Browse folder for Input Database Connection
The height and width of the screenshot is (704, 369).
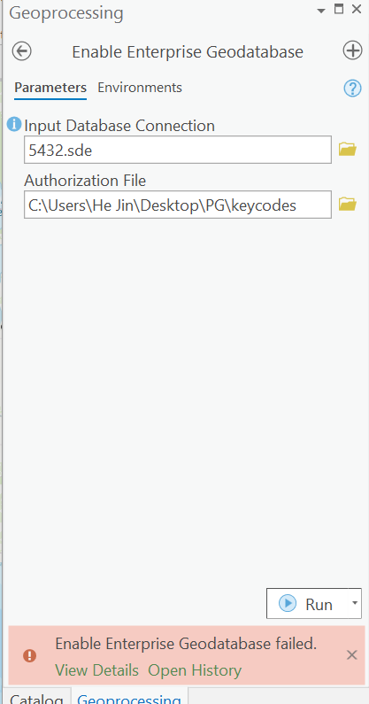tap(348, 149)
